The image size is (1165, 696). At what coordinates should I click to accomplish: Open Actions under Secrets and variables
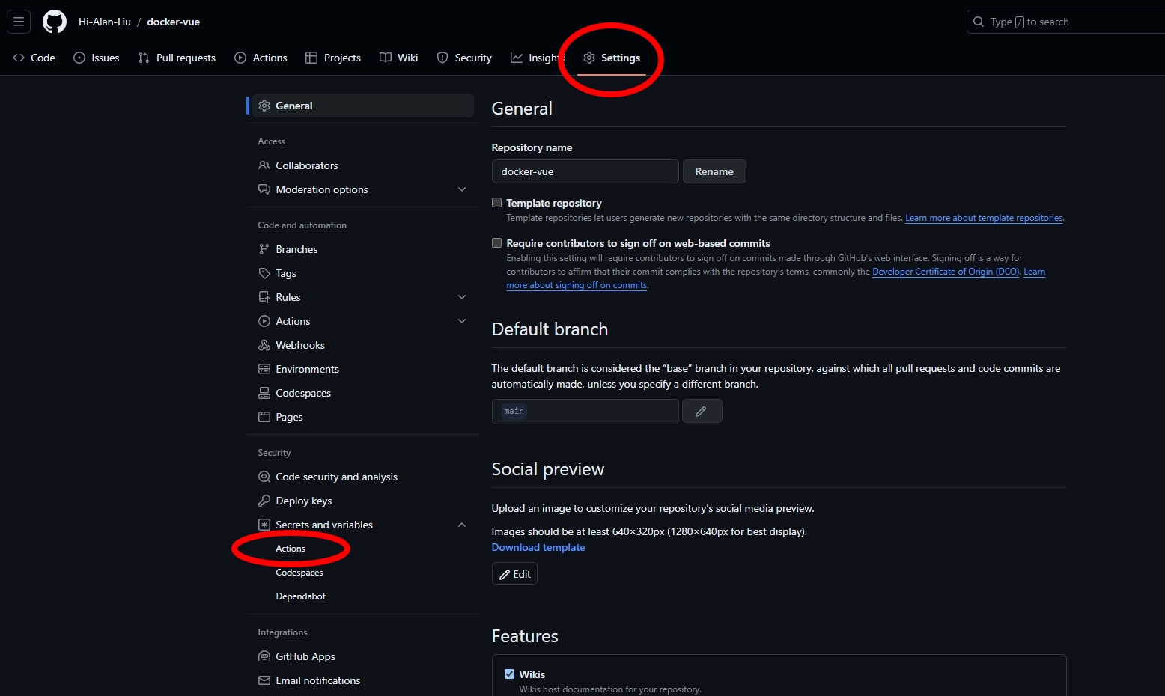(x=291, y=549)
